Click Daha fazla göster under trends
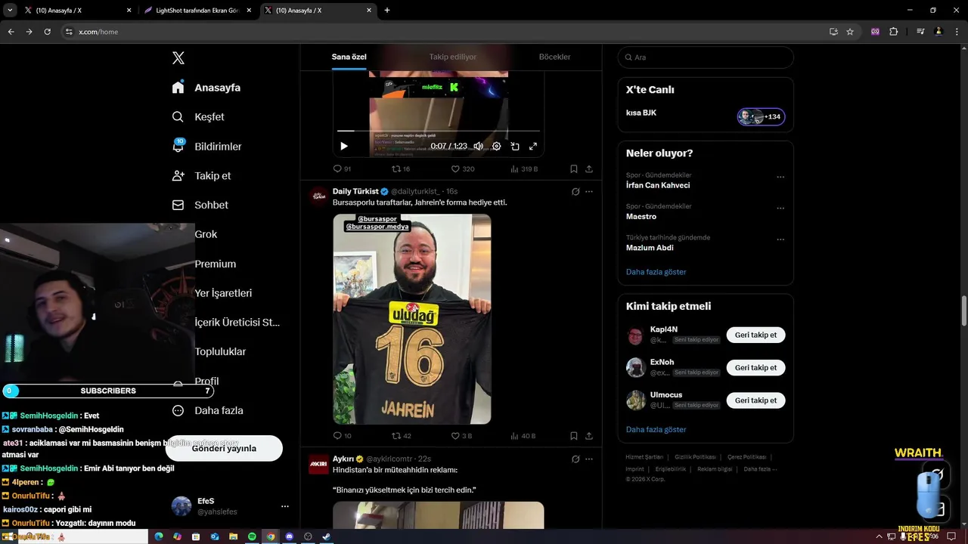This screenshot has height=544, width=968. [656, 272]
